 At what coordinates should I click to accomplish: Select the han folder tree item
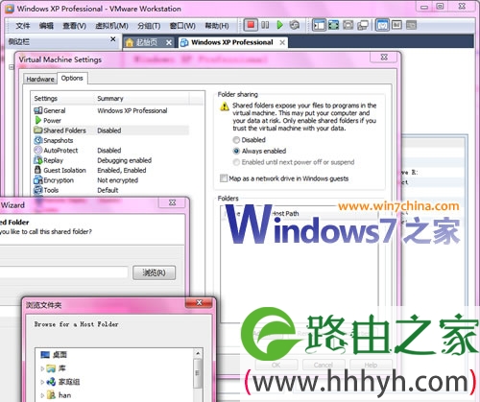pos(60,395)
